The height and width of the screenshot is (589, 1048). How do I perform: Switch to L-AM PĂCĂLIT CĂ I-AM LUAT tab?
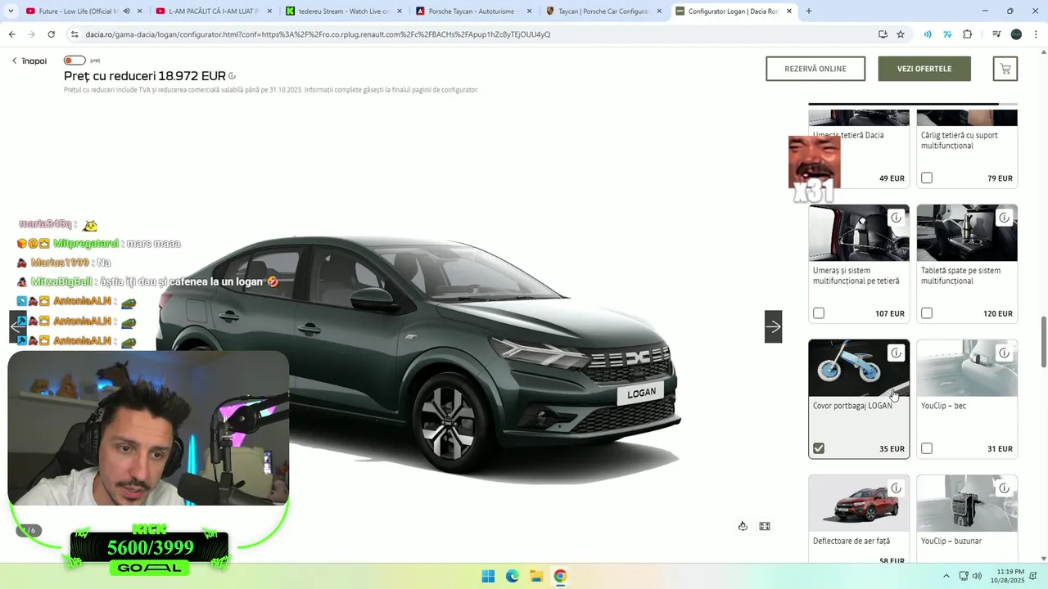213,11
